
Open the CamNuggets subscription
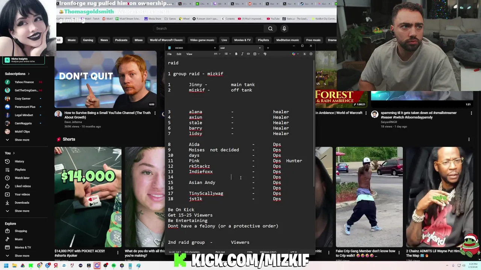[x=23, y=123]
